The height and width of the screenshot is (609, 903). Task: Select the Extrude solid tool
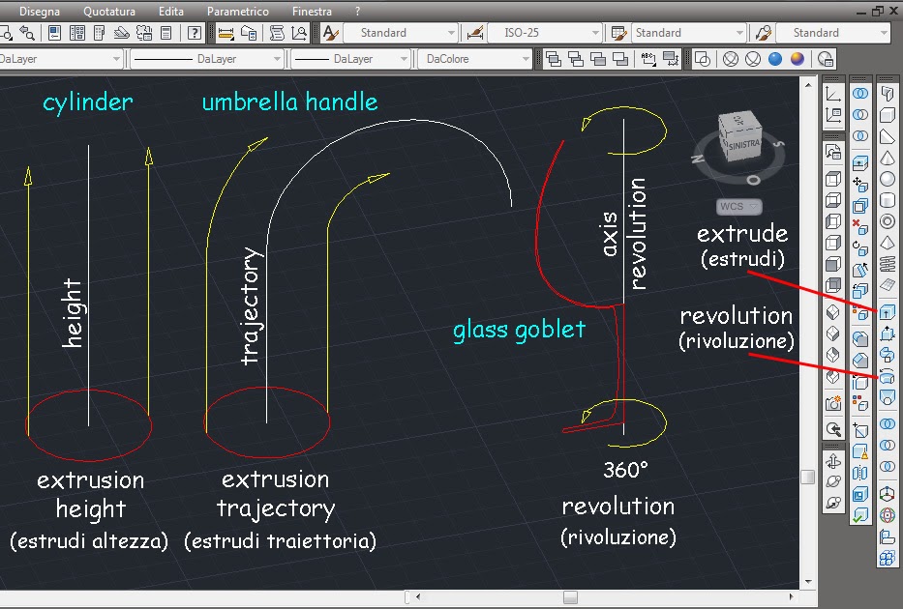(x=887, y=311)
